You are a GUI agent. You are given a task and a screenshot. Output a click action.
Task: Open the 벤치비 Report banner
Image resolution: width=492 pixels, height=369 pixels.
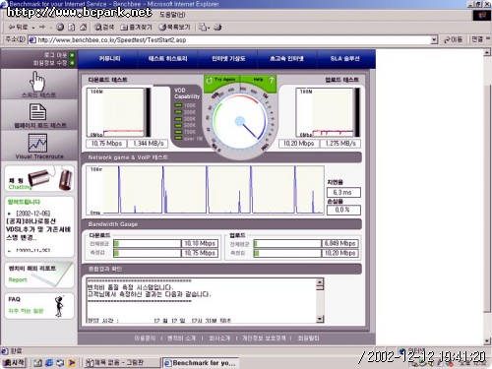coord(39,275)
